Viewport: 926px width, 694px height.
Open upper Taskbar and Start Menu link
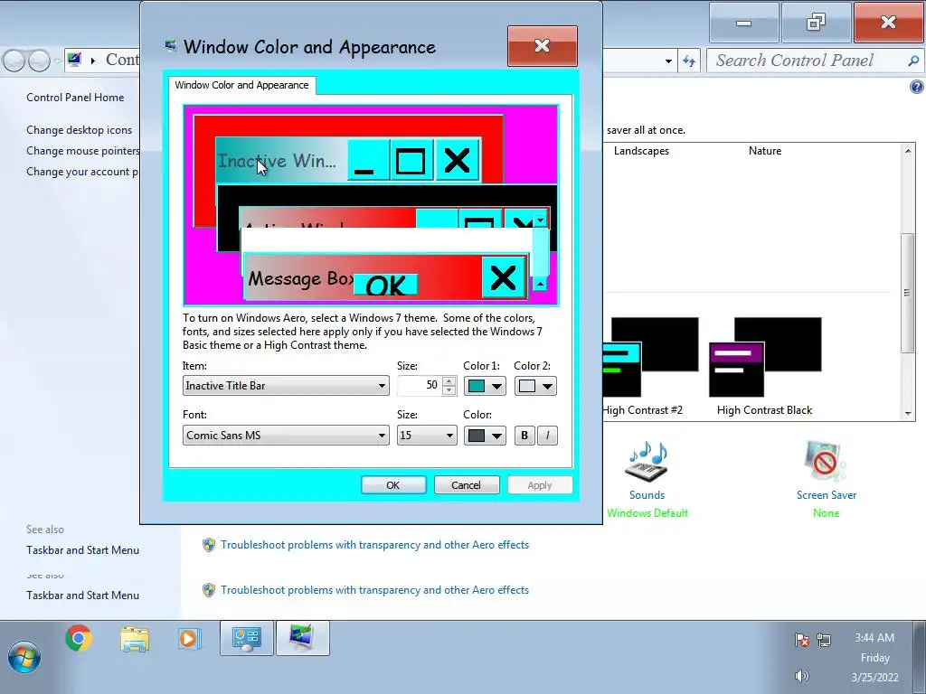pyautogui.click(x=82, y=550)
